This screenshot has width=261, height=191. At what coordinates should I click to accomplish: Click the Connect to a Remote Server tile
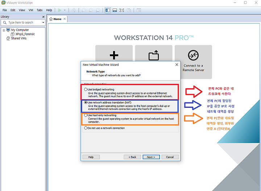[x=193, y=62]
